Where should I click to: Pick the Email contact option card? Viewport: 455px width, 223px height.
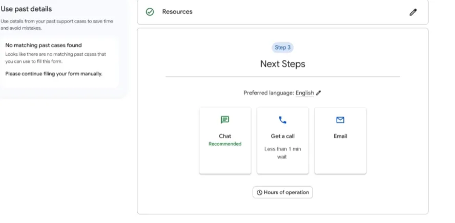[340, 141]
